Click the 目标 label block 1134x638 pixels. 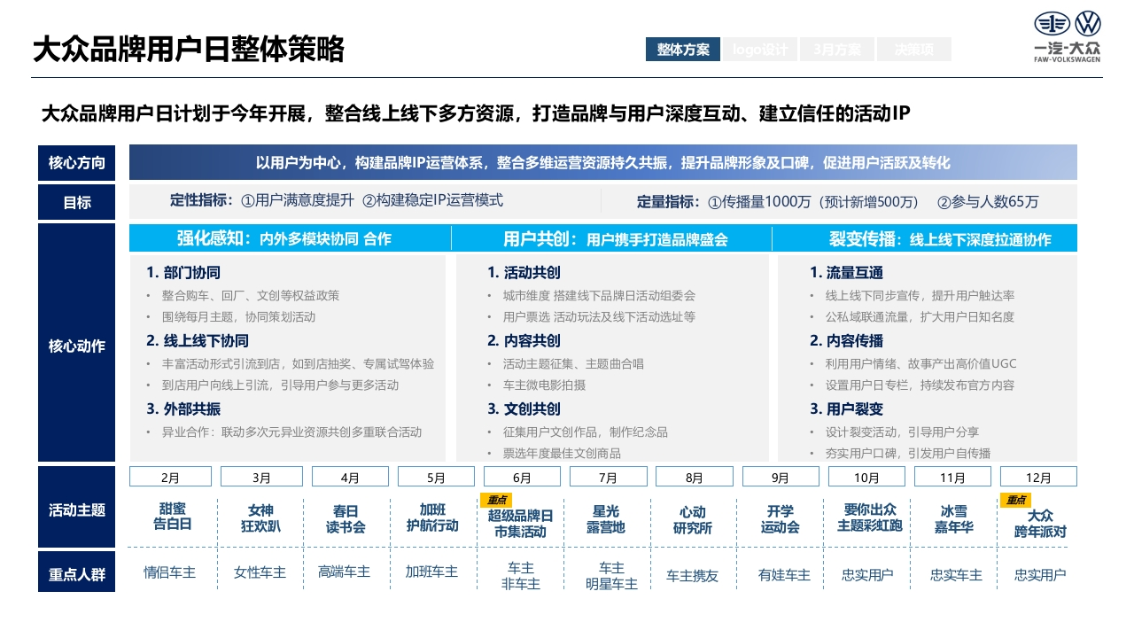point(77,202)
